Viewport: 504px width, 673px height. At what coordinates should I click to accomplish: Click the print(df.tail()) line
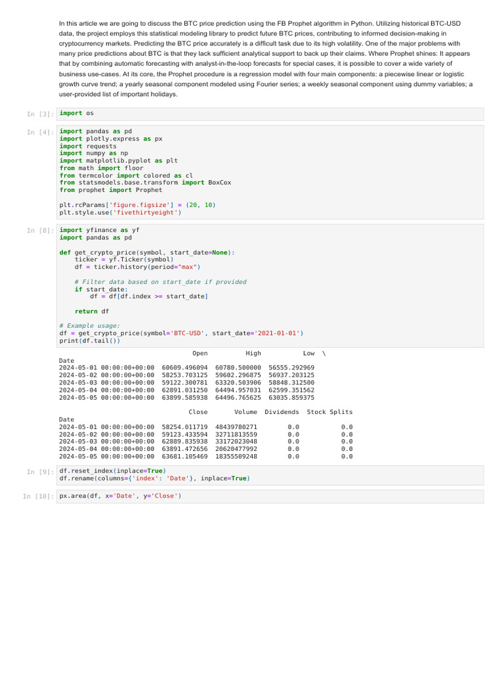[x=89, y=341]
